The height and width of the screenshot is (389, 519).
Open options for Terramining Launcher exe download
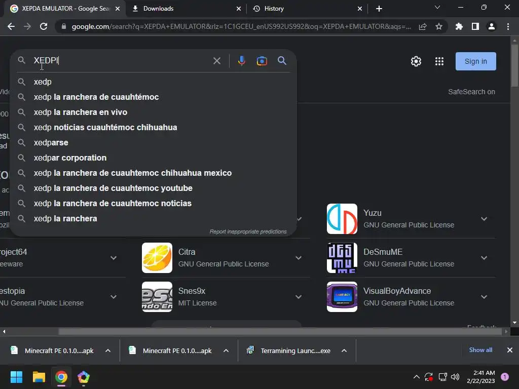344,351
